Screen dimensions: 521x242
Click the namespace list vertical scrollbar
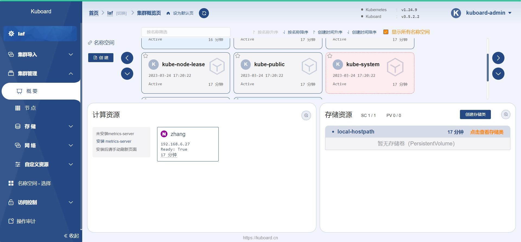pos(488,68)
